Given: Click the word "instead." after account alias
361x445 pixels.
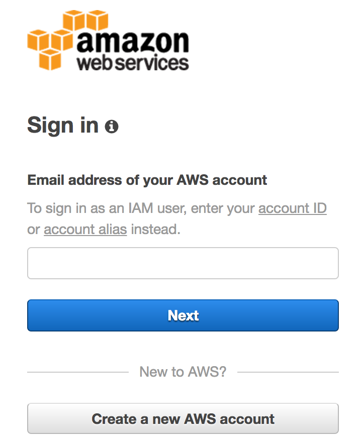Looking at the screenshot, I should coord(155,230).
